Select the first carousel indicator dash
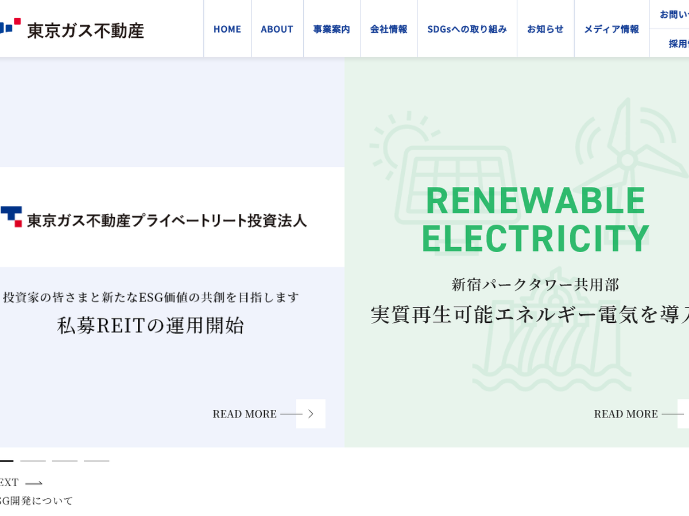This screenshot has height=516, width=689. point(6,460)
